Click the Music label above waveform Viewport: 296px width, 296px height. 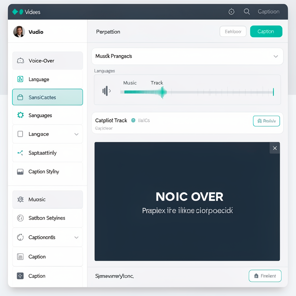130,83
